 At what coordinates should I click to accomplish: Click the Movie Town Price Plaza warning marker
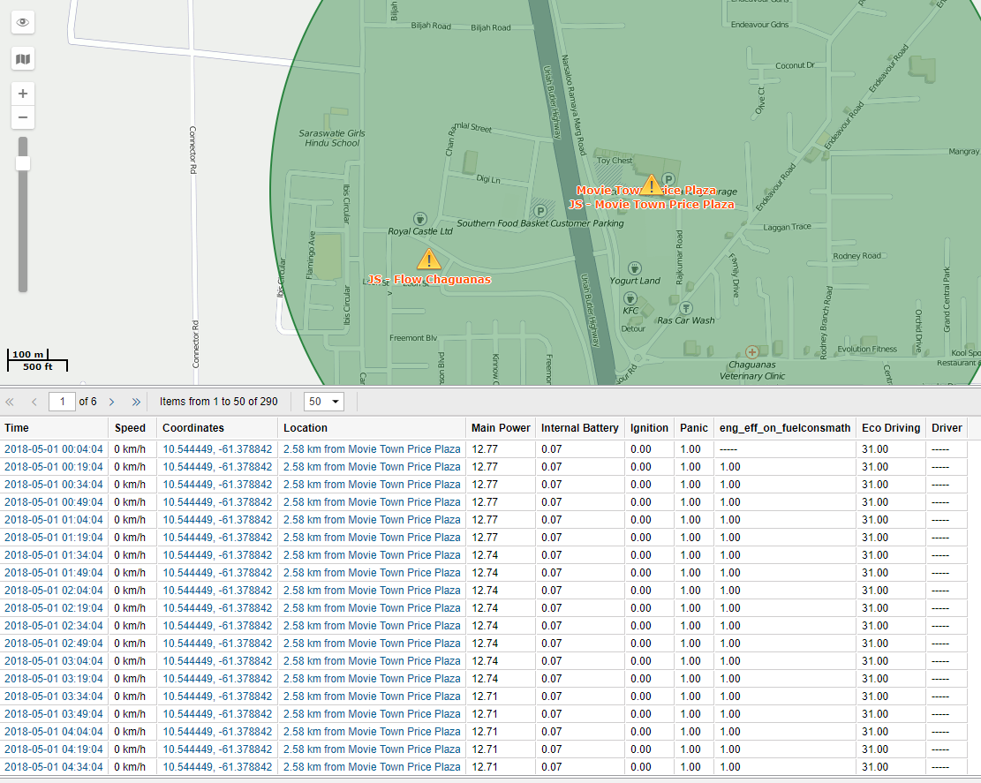point(651,184)
